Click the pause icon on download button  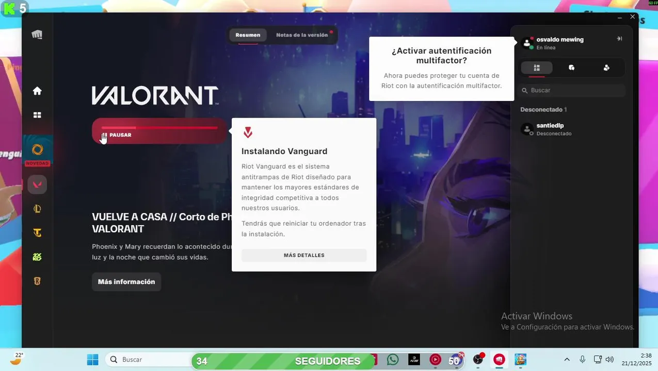coord(104,135)
